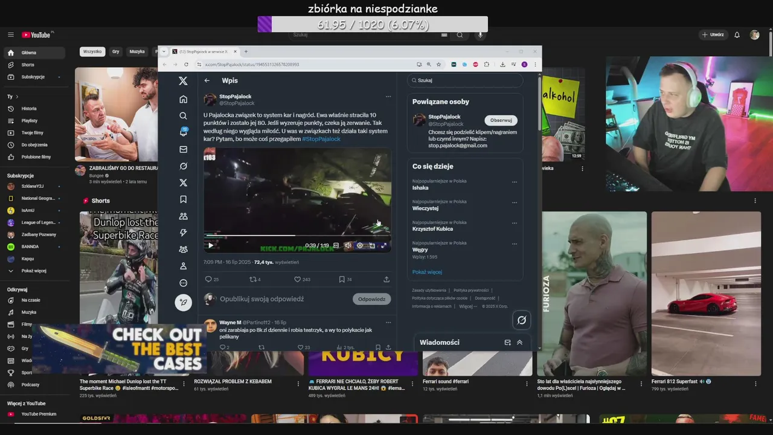Open more options for StopPajalock post
This screenshot has height=435, width=773.
388,97
